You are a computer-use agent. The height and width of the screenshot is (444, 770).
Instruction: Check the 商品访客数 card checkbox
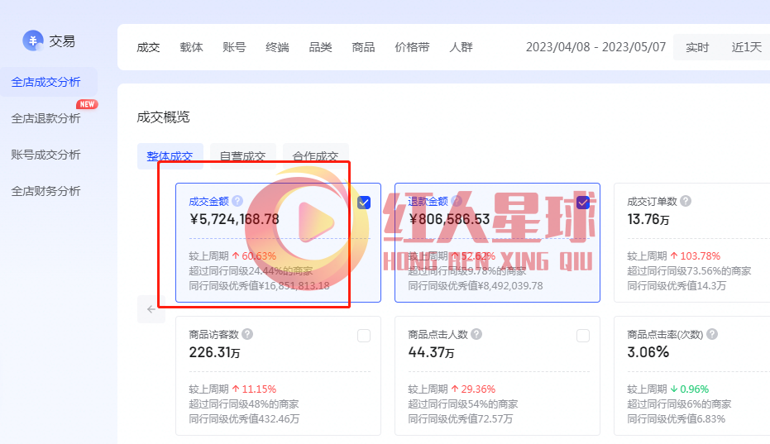tap(364, 336)
